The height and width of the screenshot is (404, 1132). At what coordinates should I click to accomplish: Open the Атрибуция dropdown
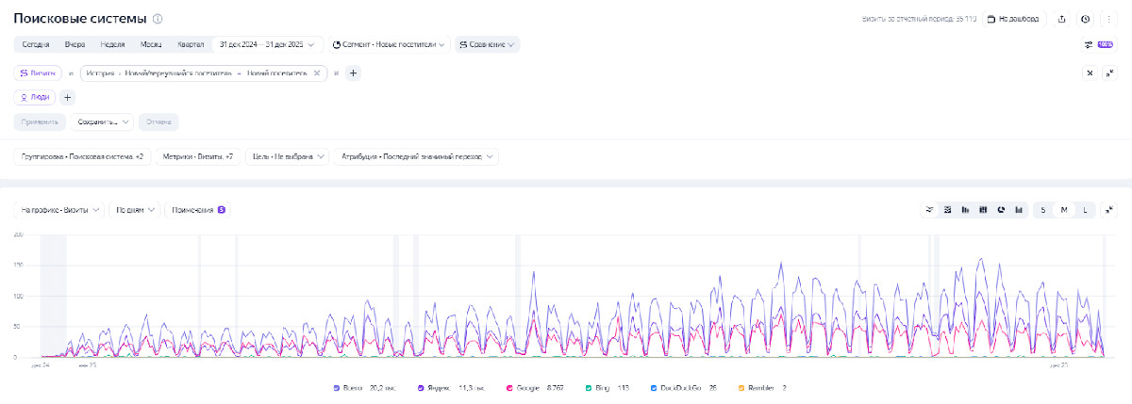pyautogui.click(x=415, y=157)
